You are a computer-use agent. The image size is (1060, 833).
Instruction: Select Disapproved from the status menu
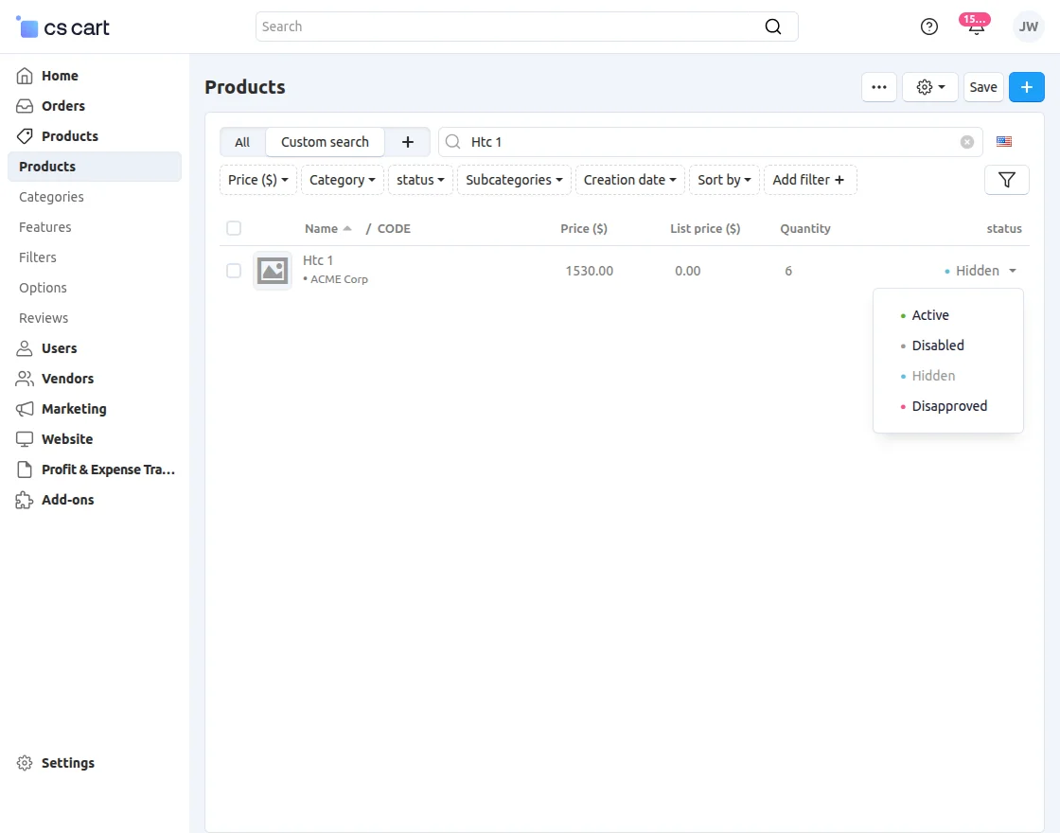pos(948,405)
